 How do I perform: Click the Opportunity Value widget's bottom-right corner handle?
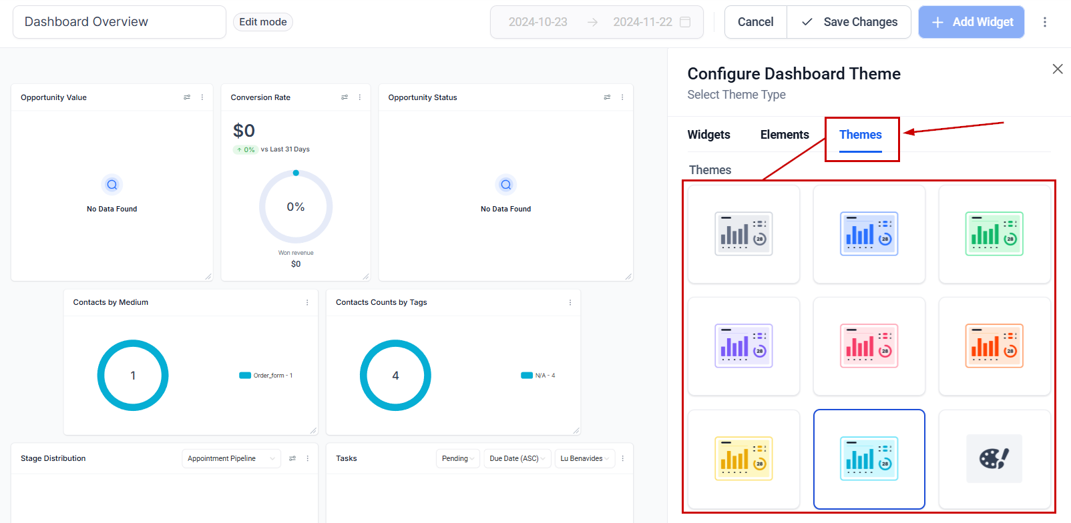click(208, 276)
